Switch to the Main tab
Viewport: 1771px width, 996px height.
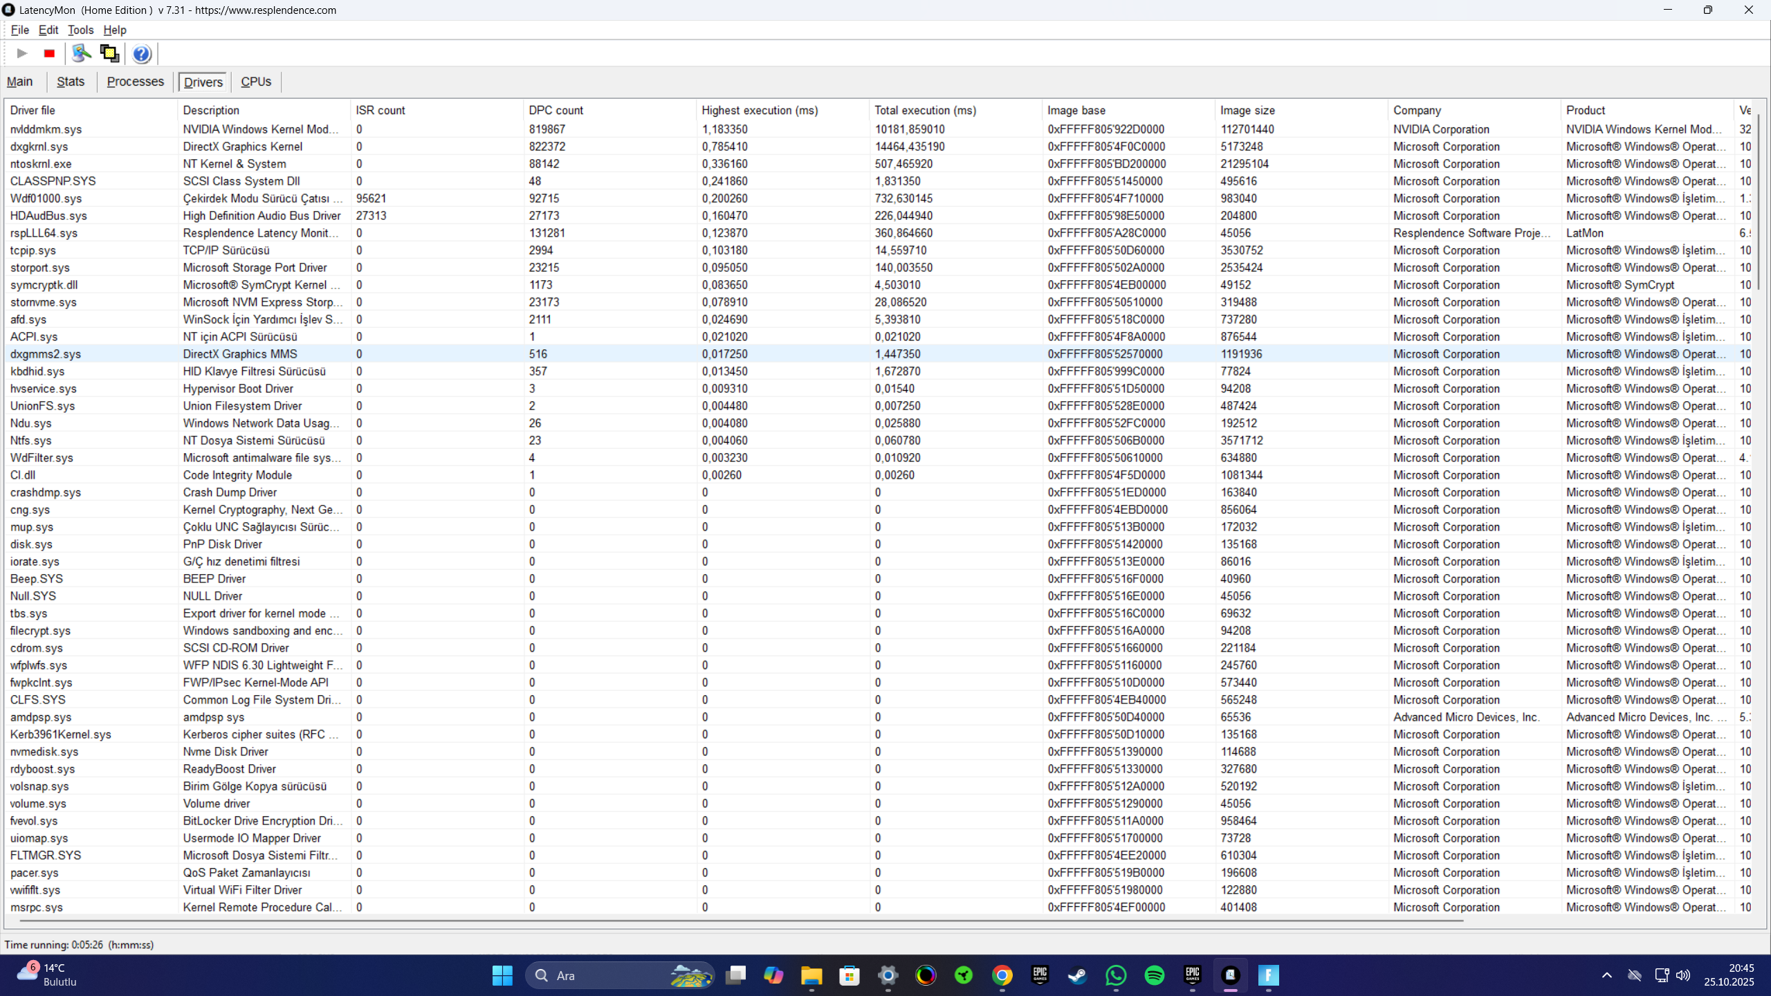pyautogui.click(x=20, y=82)
